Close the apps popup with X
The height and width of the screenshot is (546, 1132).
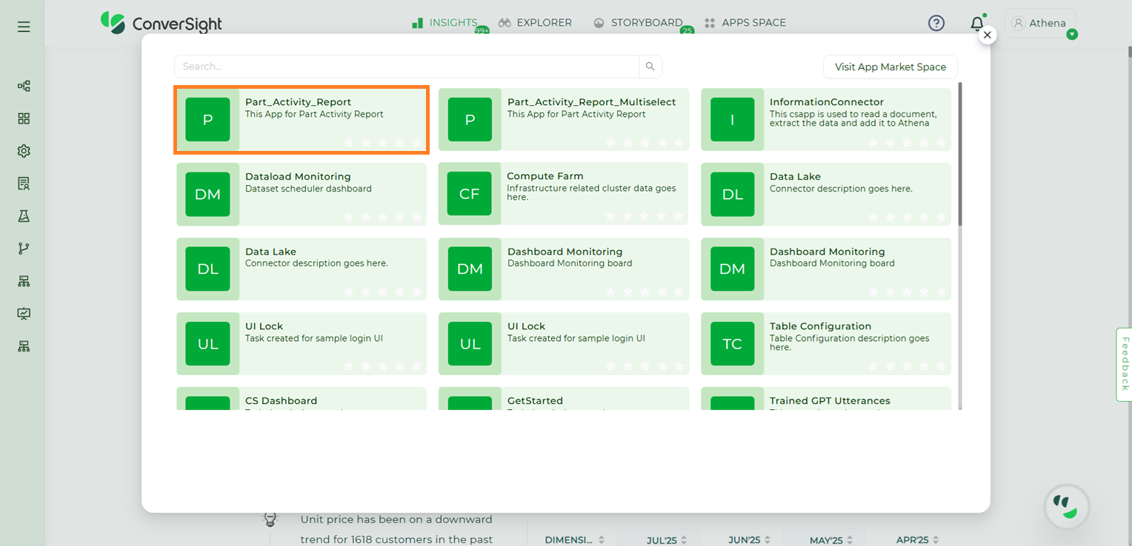pos(987,35)
